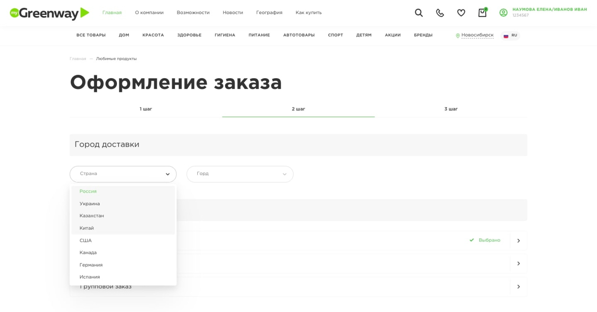This screenshot has height=312, width=597.
Task: Click the user profile avatar icon
Action: coord(503,13)
